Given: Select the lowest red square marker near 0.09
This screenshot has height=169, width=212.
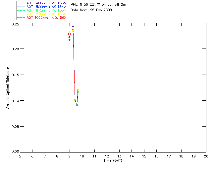Looking at the screenshot, I should point(77,105).
